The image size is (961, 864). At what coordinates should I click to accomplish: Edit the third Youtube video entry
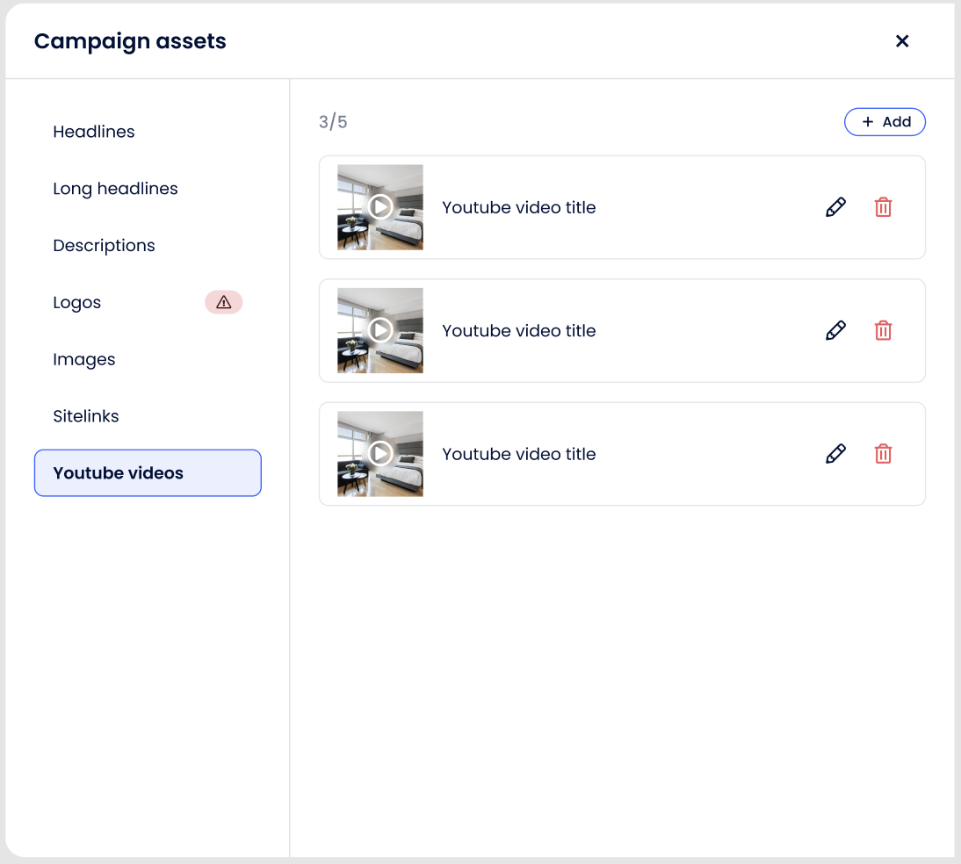tap(835, 454)
